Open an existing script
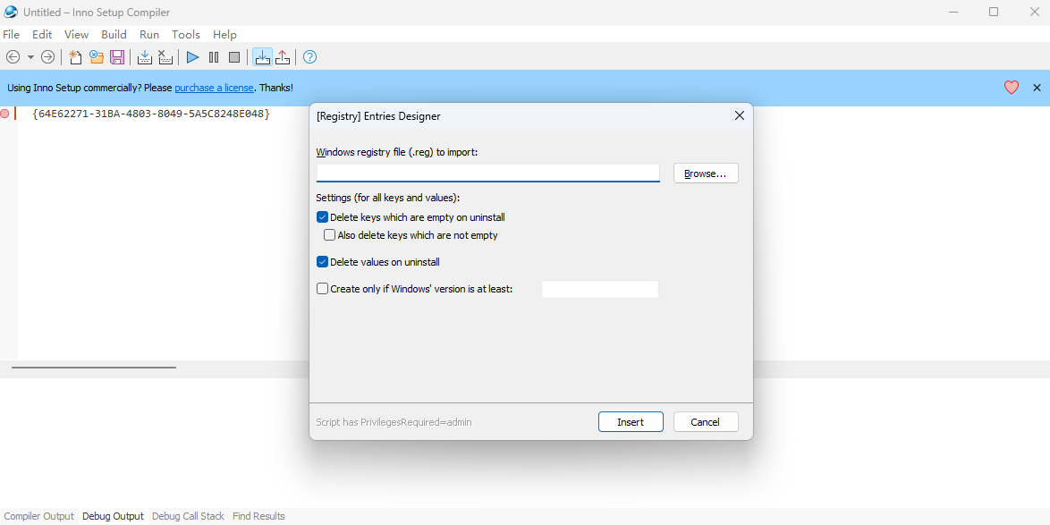This screenshot has height=525, width=1050. click(x=97, y=56)
